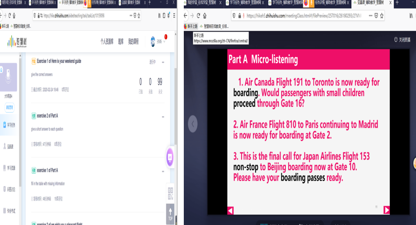Screen dimensions: 416x225
Task: Click the next slide arrow at slide bottom-right
Action: [386, 210]
